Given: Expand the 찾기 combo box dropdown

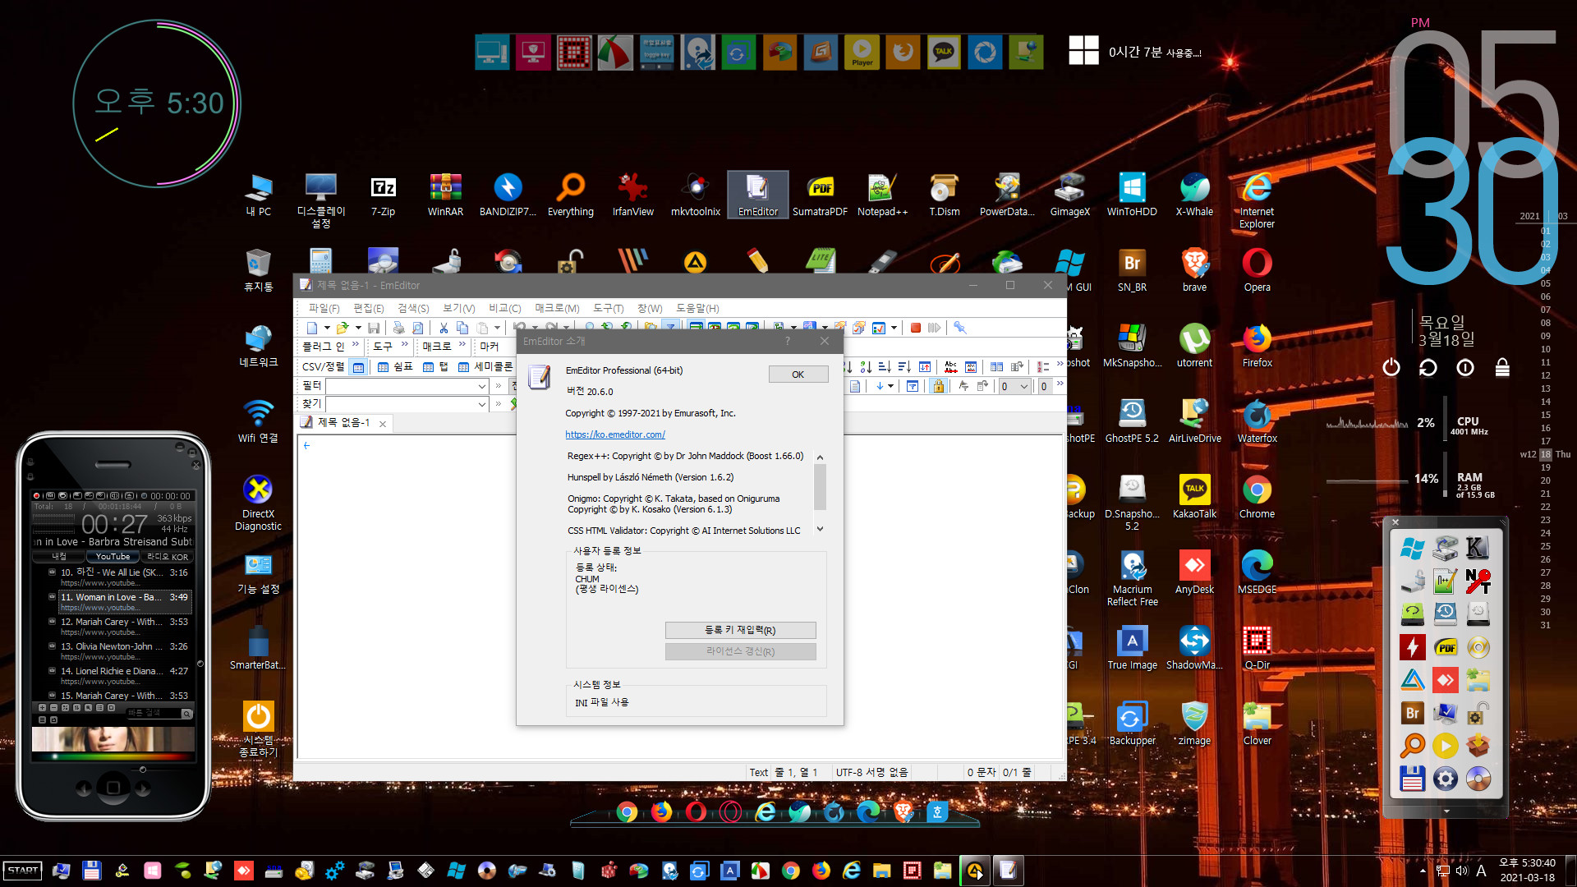Looking at the screenshot, I should 481,404.
